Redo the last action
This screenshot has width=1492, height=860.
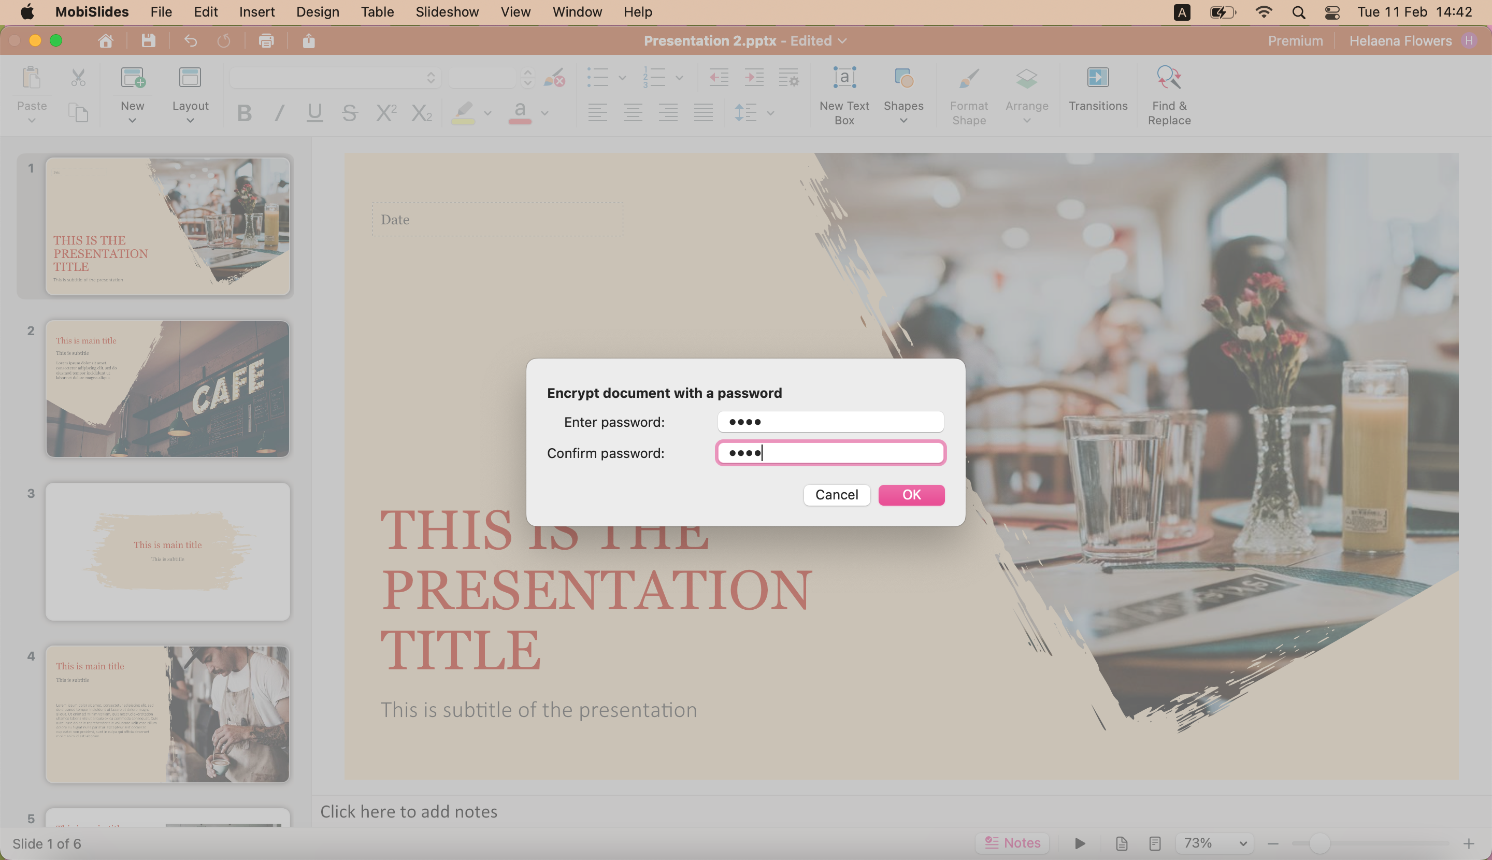tap(224, 41)
